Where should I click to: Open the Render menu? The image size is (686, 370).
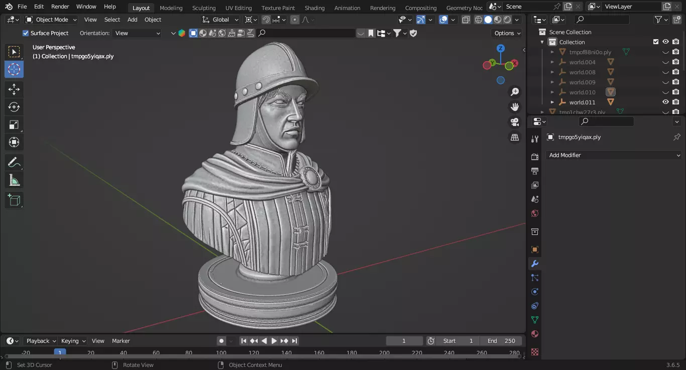(x=60, y=7)
